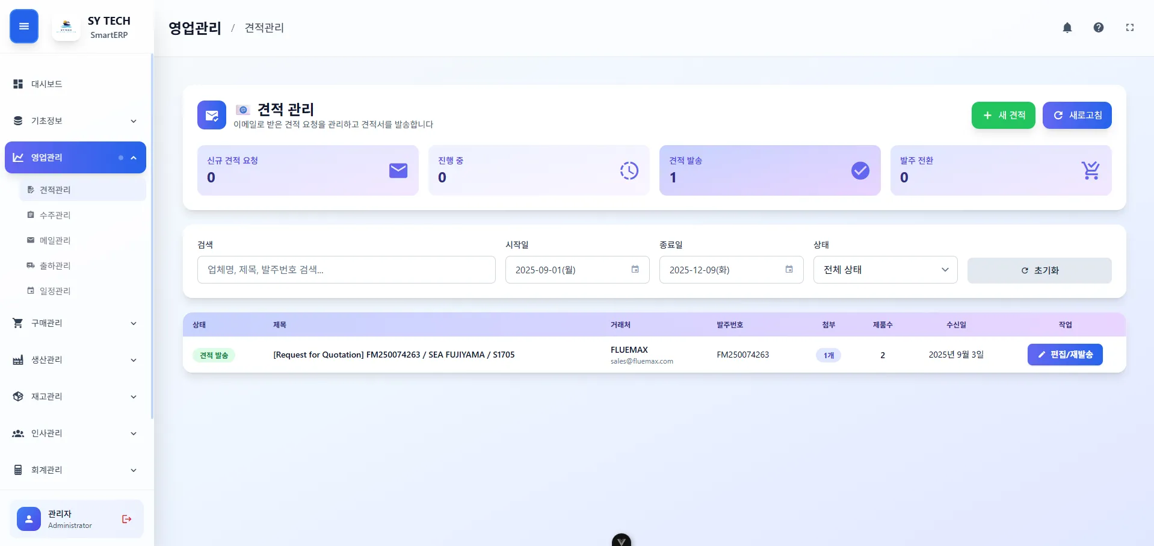The width and height of the screenshot is (1154, 546).
Task: Open the help question mark icon
Action: coord(1099,28)
